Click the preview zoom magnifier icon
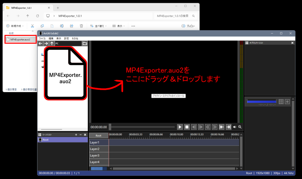This screenshot has height=179, width=302. click(x=240, y=127)
